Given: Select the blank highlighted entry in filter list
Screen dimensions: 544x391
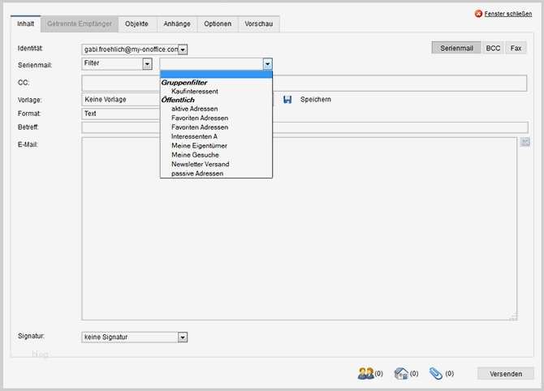Looking at the screenshot, I should [216, 74].
